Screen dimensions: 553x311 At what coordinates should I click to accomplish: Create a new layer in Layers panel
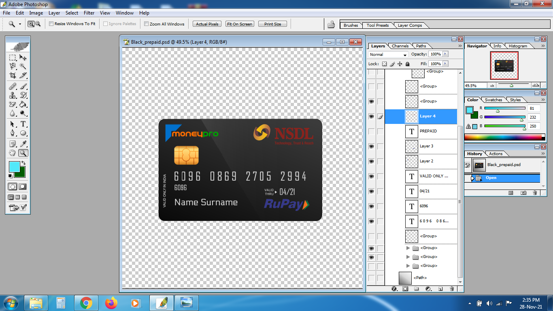[x=440, y=289]
